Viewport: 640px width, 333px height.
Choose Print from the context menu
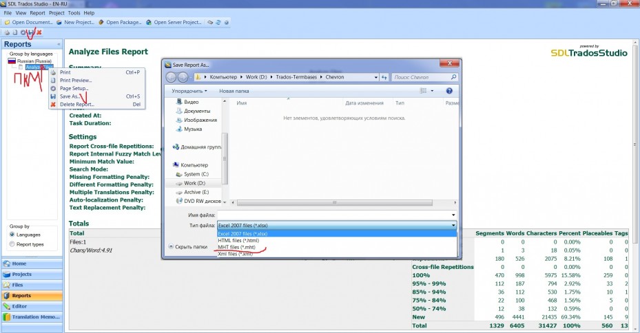pos(96,72)
